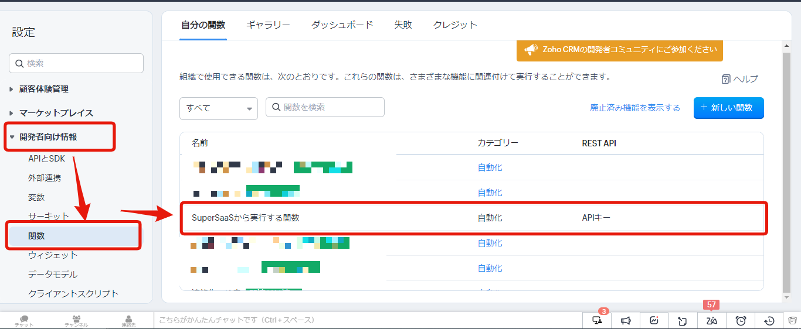
Task: Switch to the クレジット tab
Action: pos(455,25)
